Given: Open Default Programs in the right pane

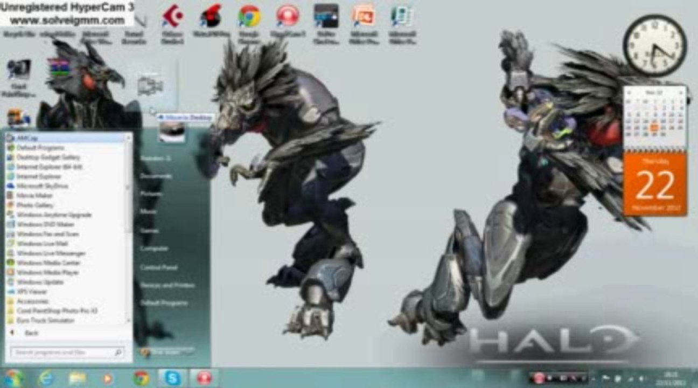Looking at the screenshot, I should (164, 303).
